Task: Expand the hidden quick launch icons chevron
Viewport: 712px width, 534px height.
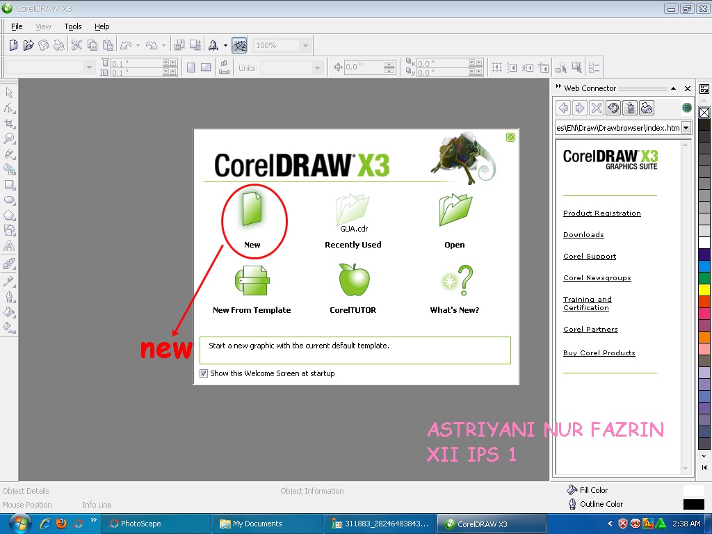Action: [94, 520]
